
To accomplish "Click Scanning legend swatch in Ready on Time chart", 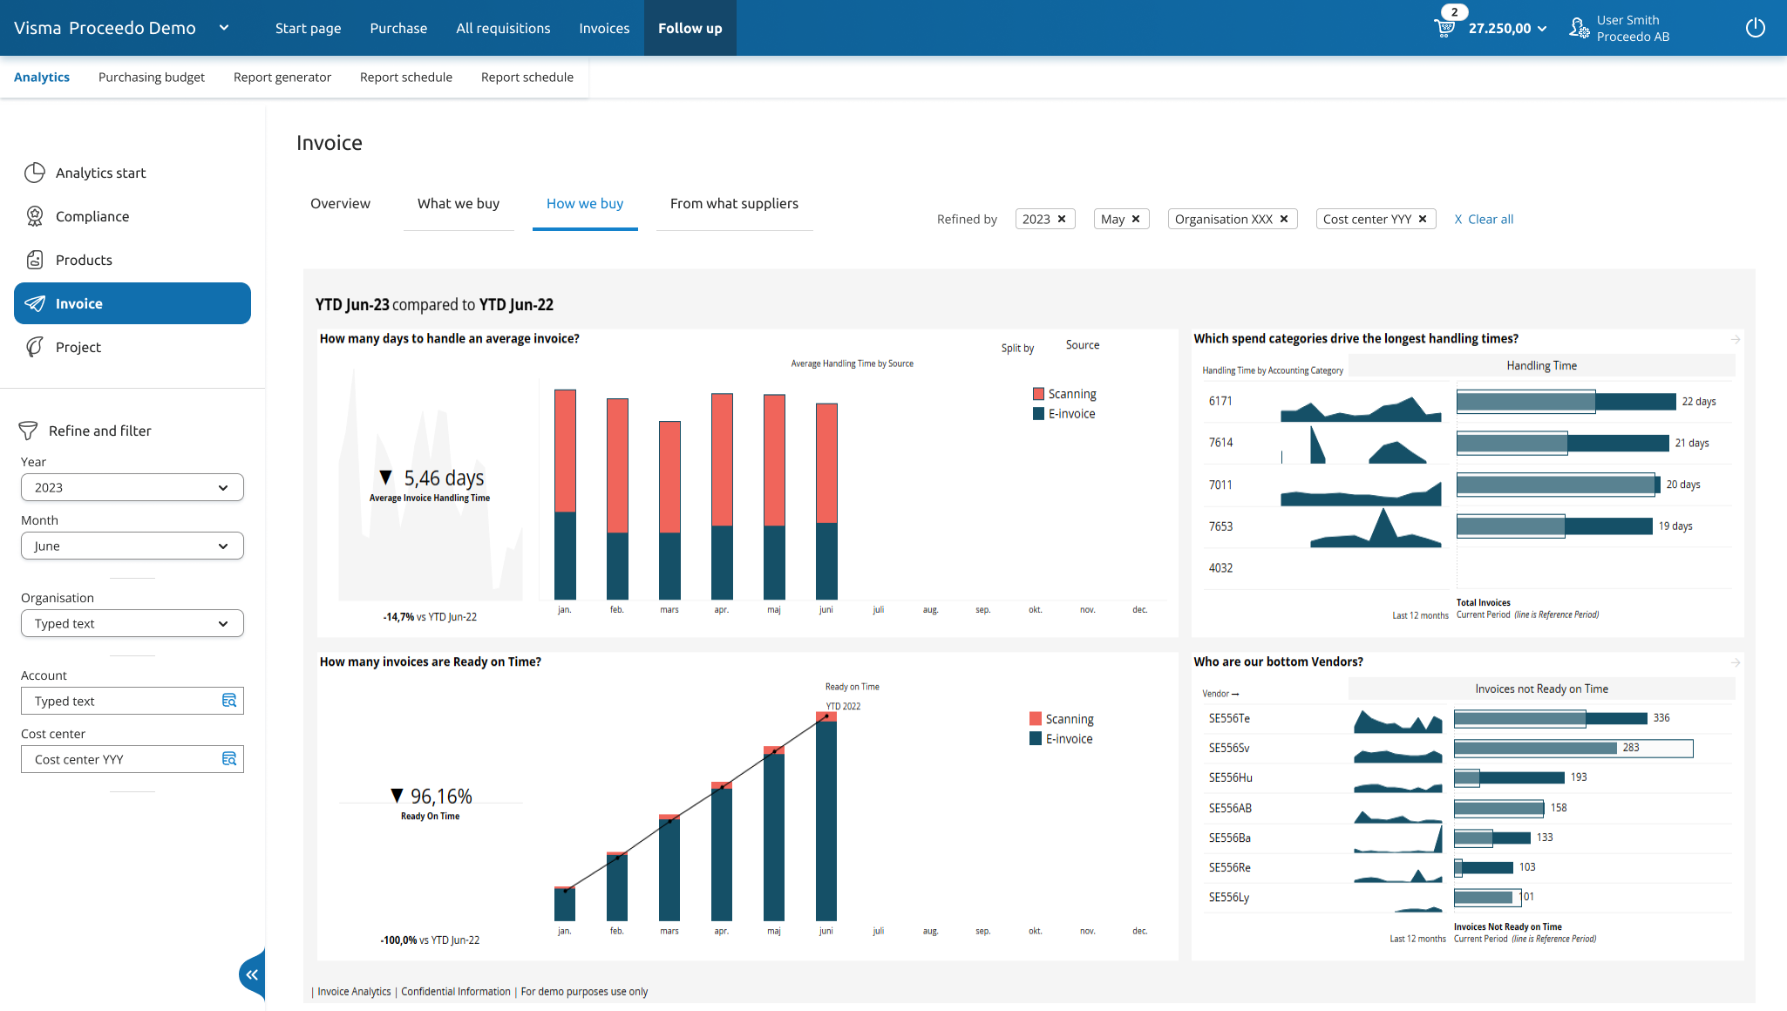I will click(x=1036, y=719).
